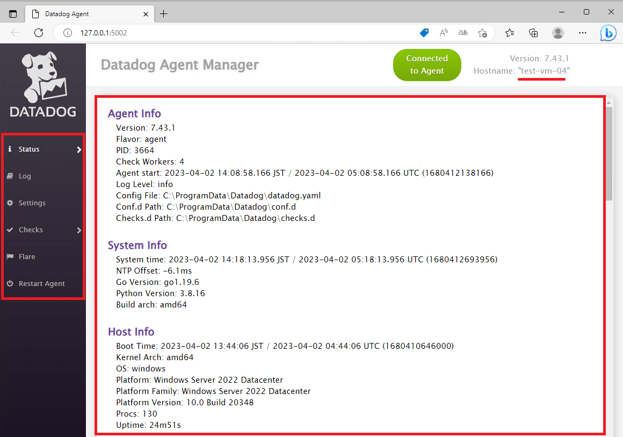Click the header Version: 7.43.1 text

539,59
